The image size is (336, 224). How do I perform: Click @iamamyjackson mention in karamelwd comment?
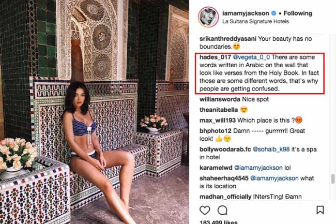coord(258,168)
